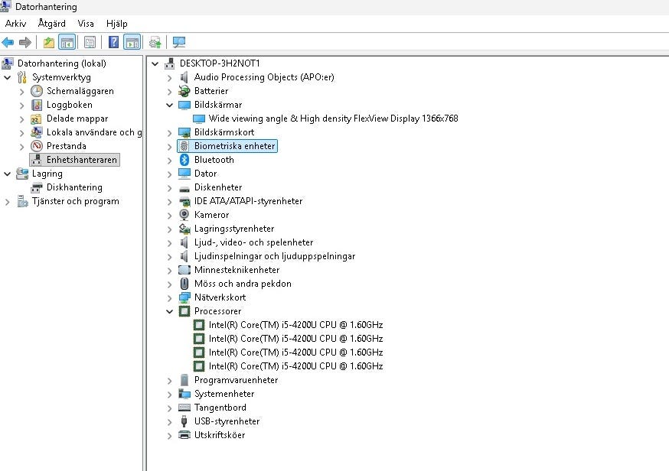The width and height of the screenshot is (669, 471).
Task: Toggle the show/hide console tree button
Action: [x=67, y=42]
